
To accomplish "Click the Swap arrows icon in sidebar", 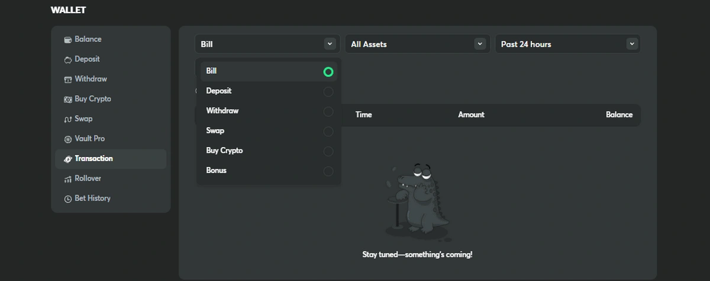I will [68, 119].
